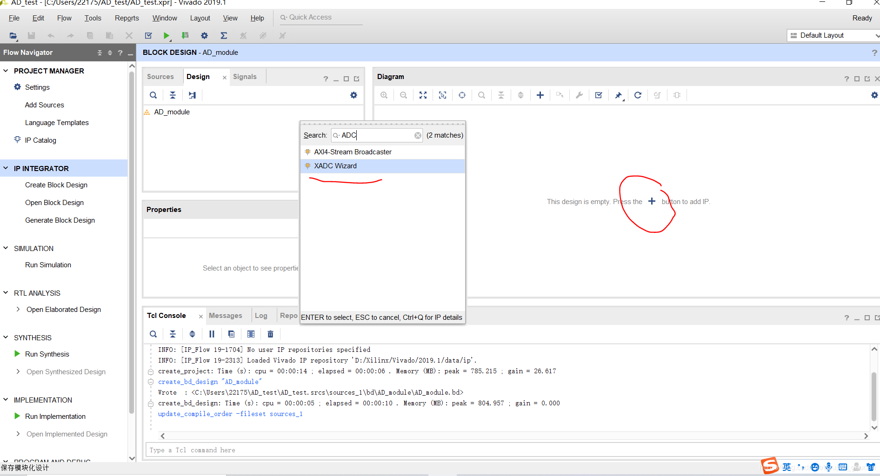Zoom out on the Diagram

pyautogui.click(x=404, y=95)
